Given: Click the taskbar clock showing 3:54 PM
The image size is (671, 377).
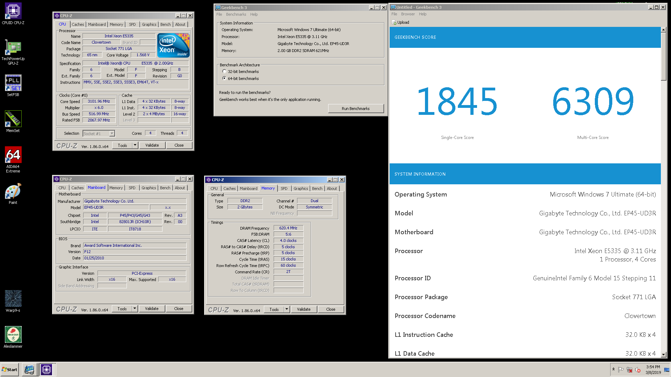Looking at the screenshot, I should [653, 370].
